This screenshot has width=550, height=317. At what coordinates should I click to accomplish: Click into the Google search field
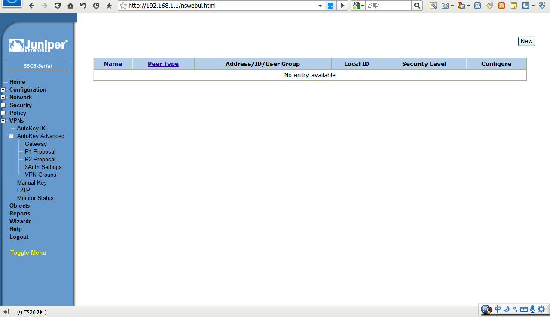pos(388,6)
